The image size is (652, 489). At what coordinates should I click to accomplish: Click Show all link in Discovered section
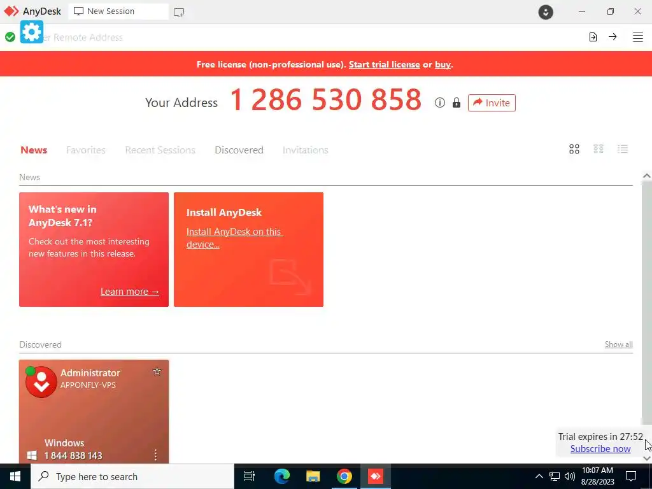click(x=619, y=344)
